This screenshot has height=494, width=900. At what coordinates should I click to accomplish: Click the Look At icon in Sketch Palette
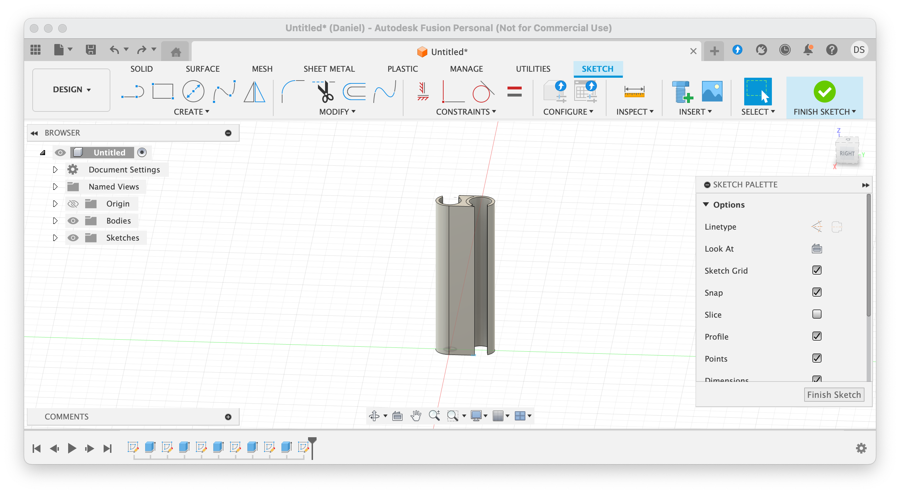click(x=817, y=249)
